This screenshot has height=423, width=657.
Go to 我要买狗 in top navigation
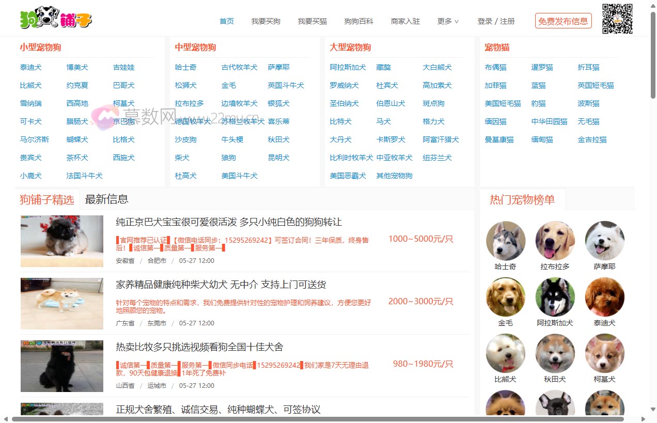[x=265, y=21]
